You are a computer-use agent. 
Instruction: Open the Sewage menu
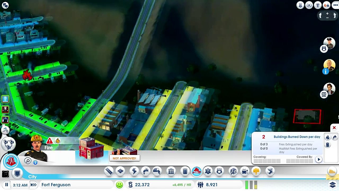[x=157, y=171]
